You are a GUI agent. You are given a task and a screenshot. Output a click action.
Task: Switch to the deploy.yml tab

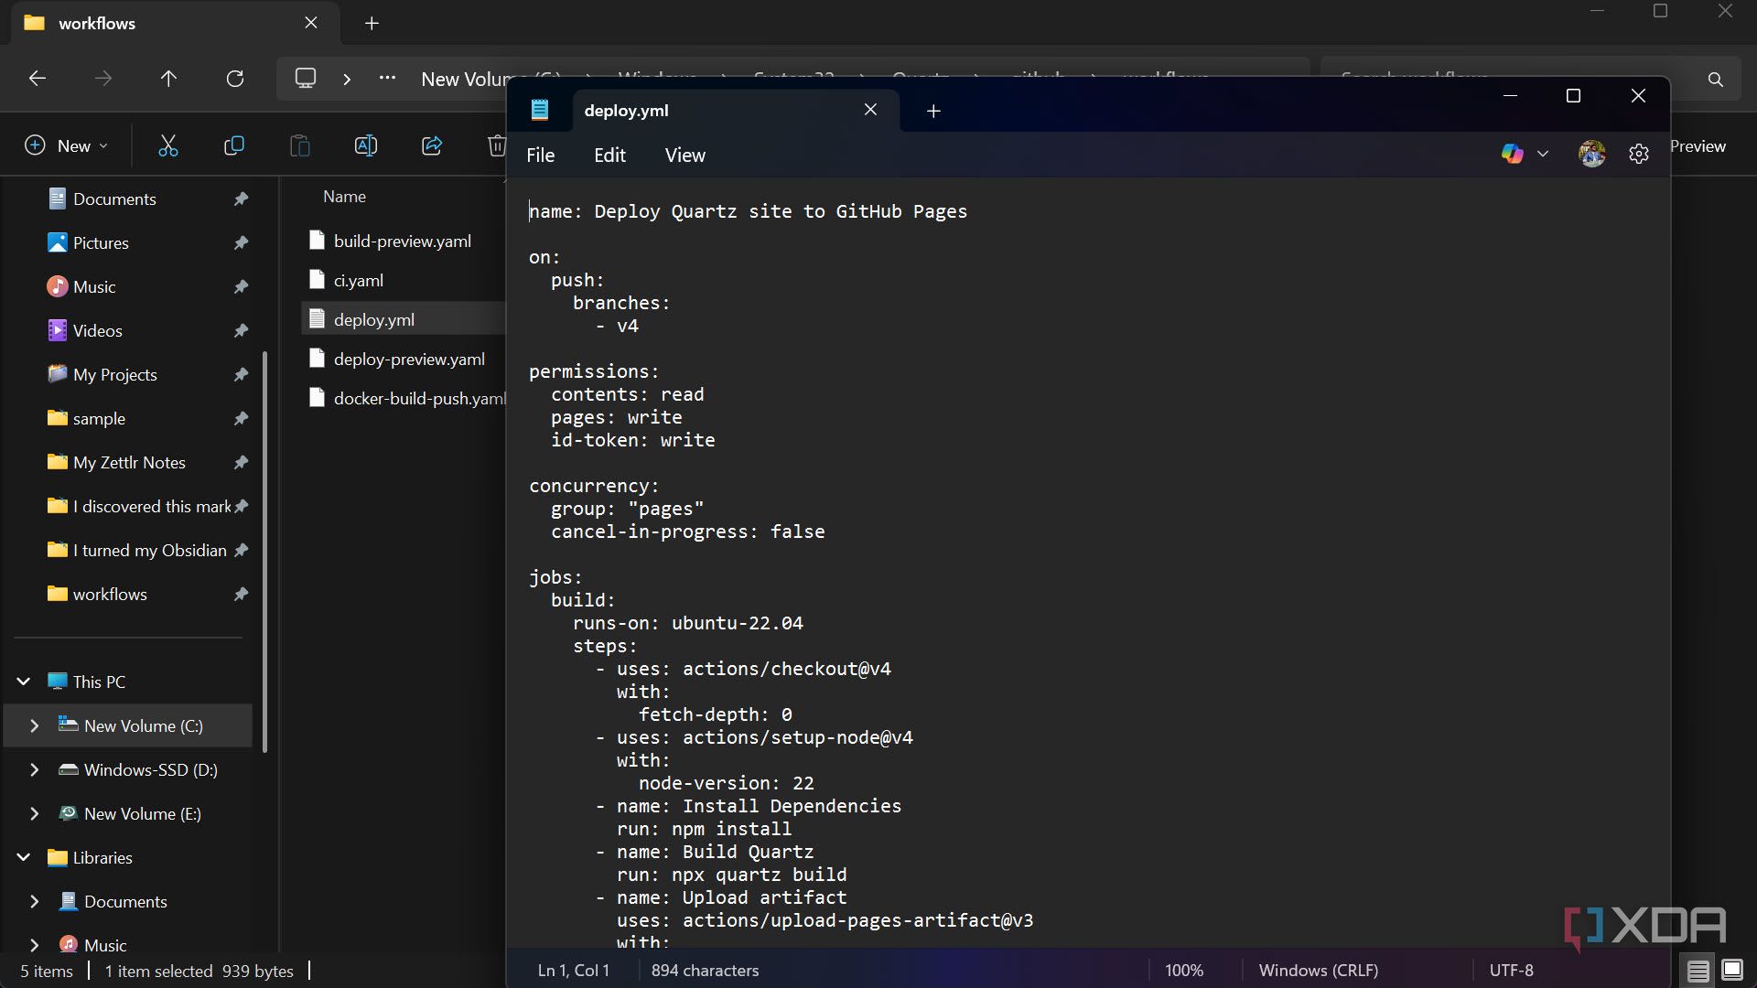pos(626,110)
